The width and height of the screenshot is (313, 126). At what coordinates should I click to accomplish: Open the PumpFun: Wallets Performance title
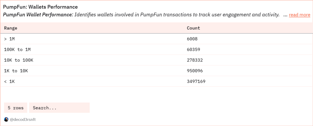point(40,7)
